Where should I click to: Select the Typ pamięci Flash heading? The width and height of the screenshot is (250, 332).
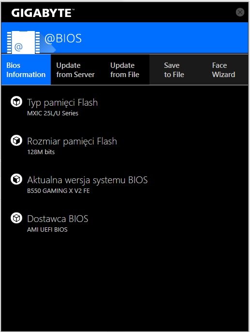tap(62, 103)
